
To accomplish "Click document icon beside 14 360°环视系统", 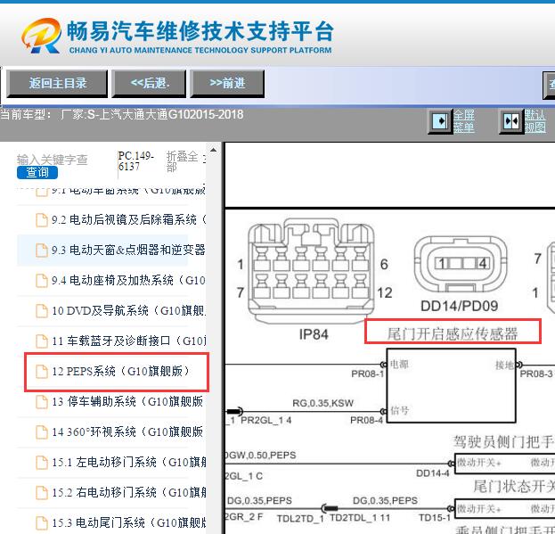I will click(42, 432).
